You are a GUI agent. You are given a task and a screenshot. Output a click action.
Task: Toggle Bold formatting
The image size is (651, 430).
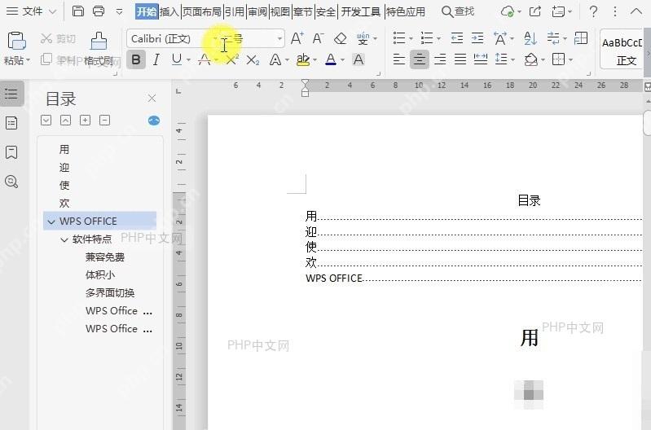[136, 60]
